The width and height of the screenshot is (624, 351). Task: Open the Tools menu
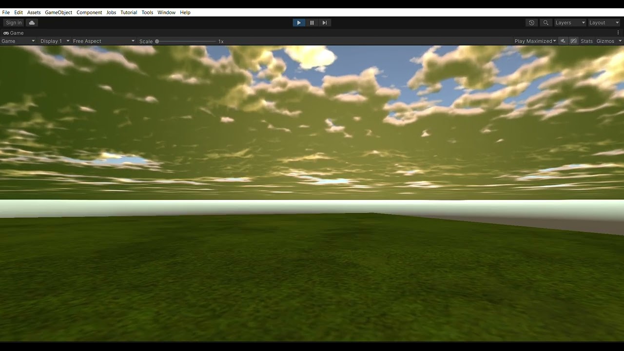(147, 12)
